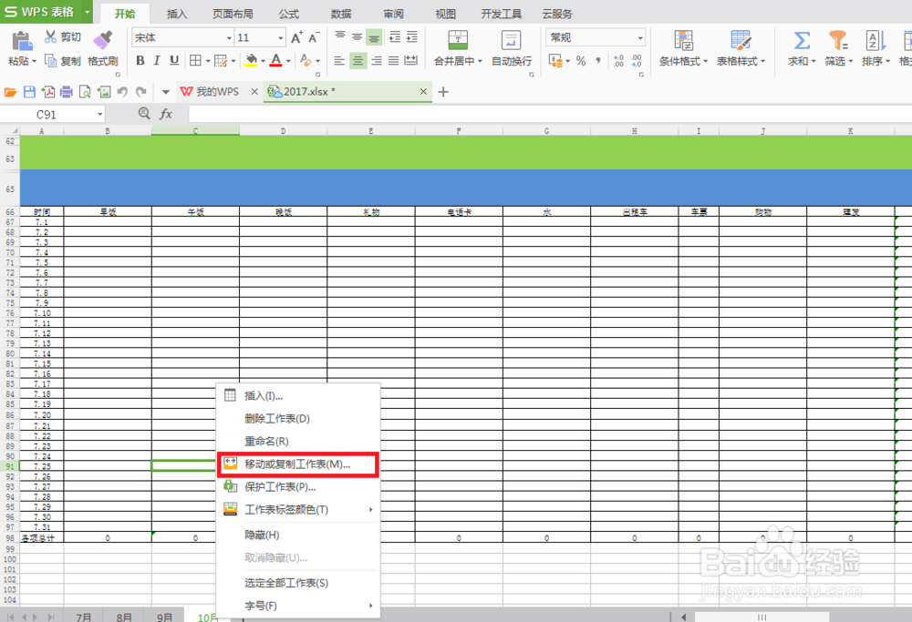The image size is (912, 622).
Task: Click the Insert Function fx icon
Action: click(x=166, y=114)
